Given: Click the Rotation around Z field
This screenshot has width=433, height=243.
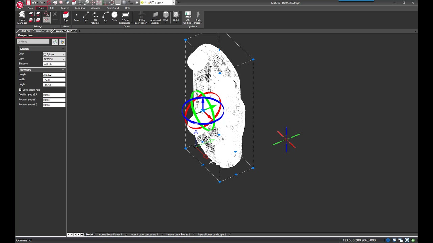Looking at the screenshot, I should (54, 105).
